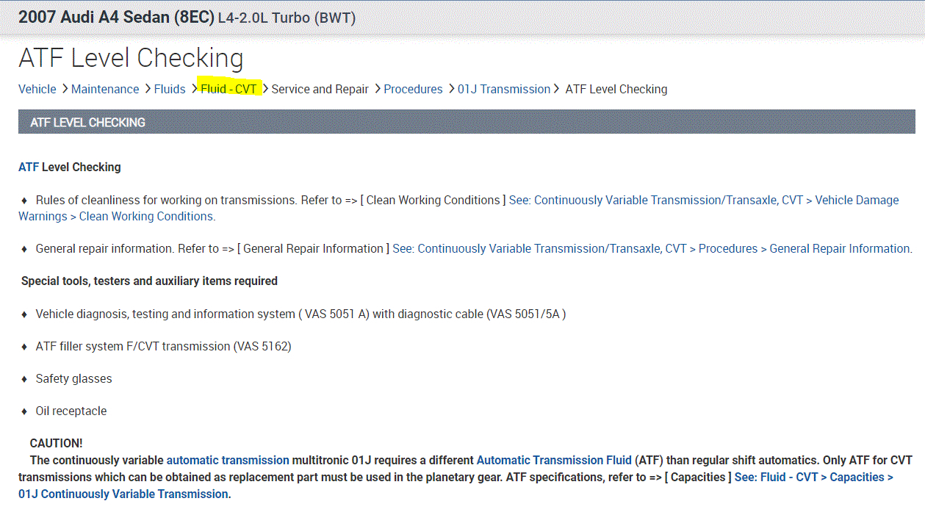Click the Oil receptacle list item
The width and height of the screenshot is (925, 515).
pos(71,411)
